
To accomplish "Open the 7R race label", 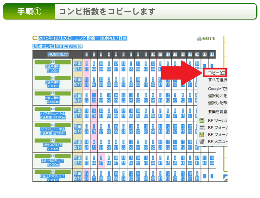I will [53, 156].
